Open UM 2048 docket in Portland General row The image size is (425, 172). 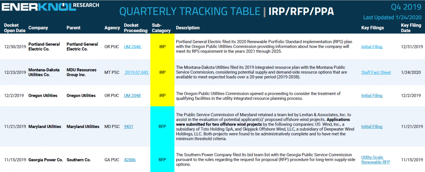click(x=132, y=47)
